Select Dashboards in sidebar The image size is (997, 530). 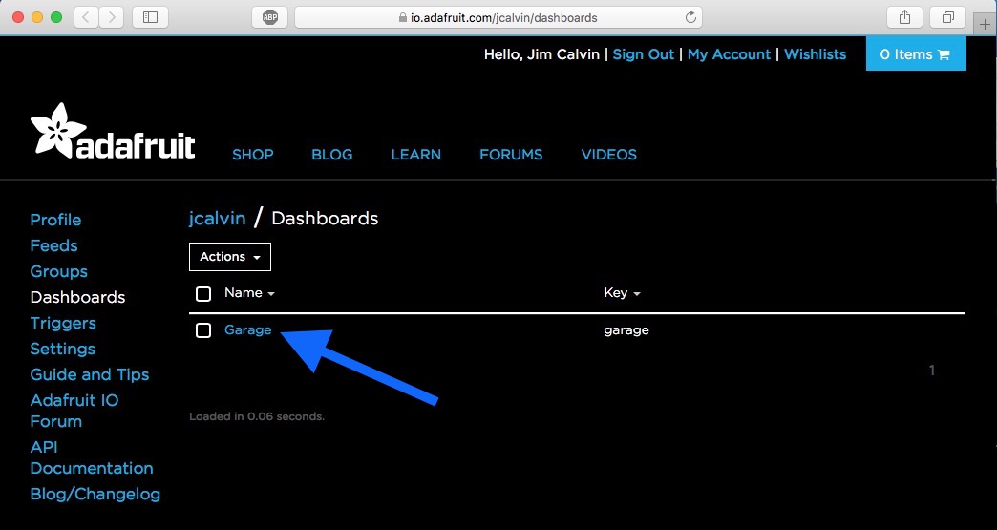[77, 297]
